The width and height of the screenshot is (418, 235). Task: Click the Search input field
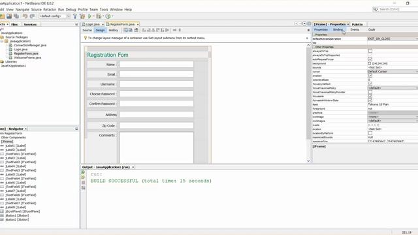[x=398, y=9]
